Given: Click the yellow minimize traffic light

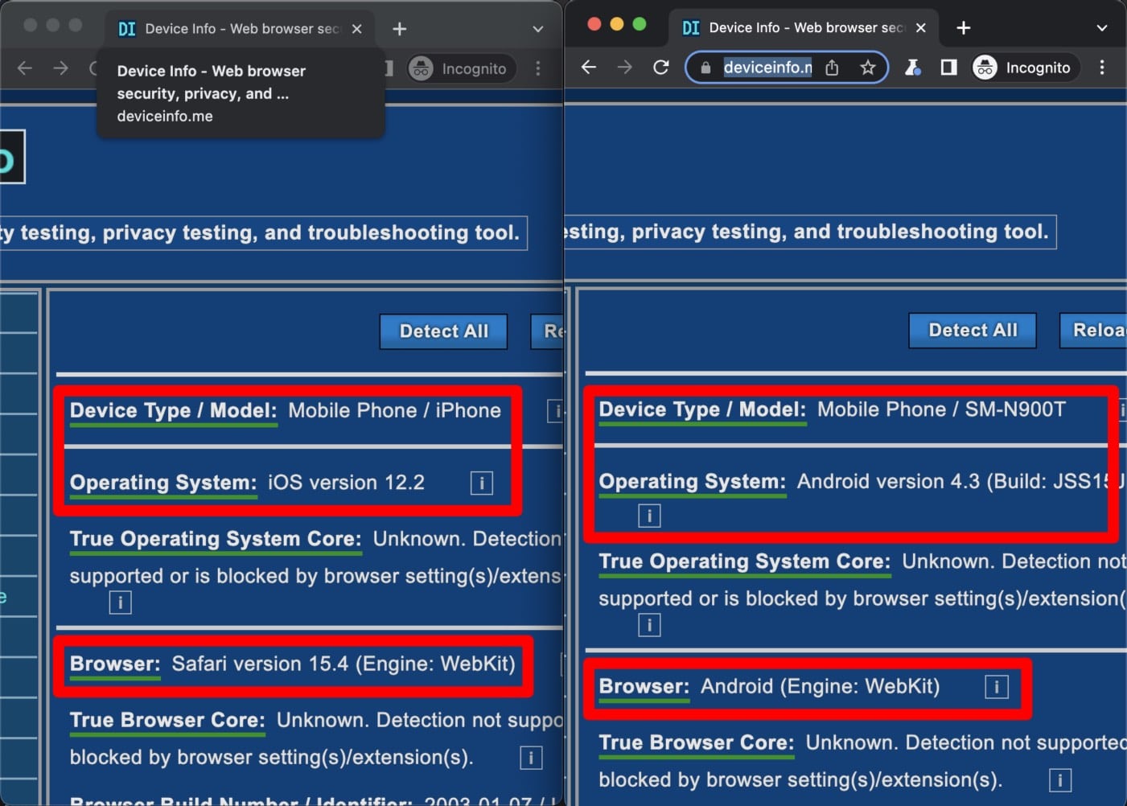Looking at the screenshot, I should tap(616, 25).
